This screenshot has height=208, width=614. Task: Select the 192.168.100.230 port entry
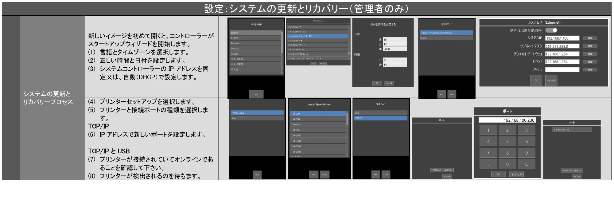(572, 130)
